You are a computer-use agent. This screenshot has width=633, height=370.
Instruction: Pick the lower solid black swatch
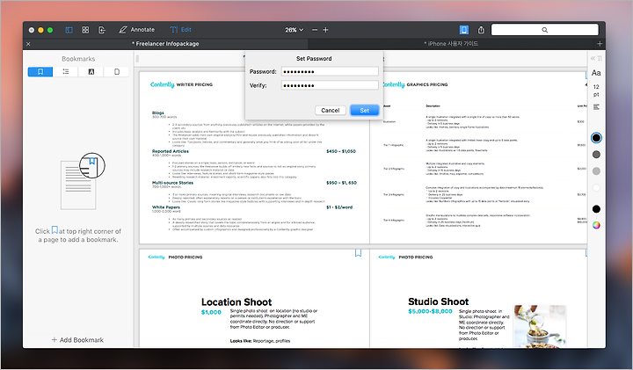click(596, 208)
